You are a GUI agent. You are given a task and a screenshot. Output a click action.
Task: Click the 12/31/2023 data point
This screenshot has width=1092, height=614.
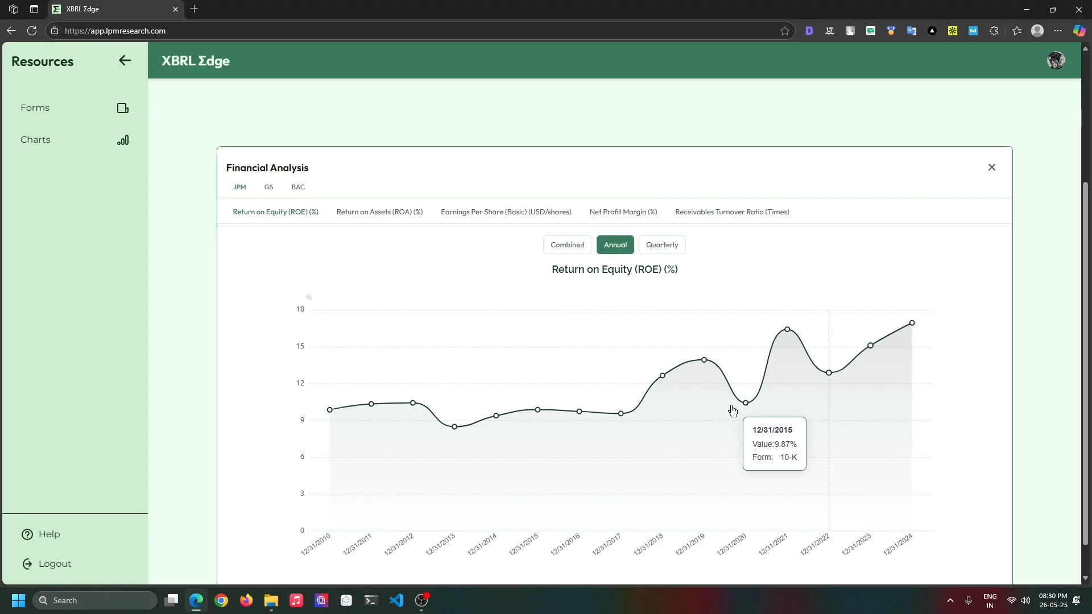coord(870,346)
